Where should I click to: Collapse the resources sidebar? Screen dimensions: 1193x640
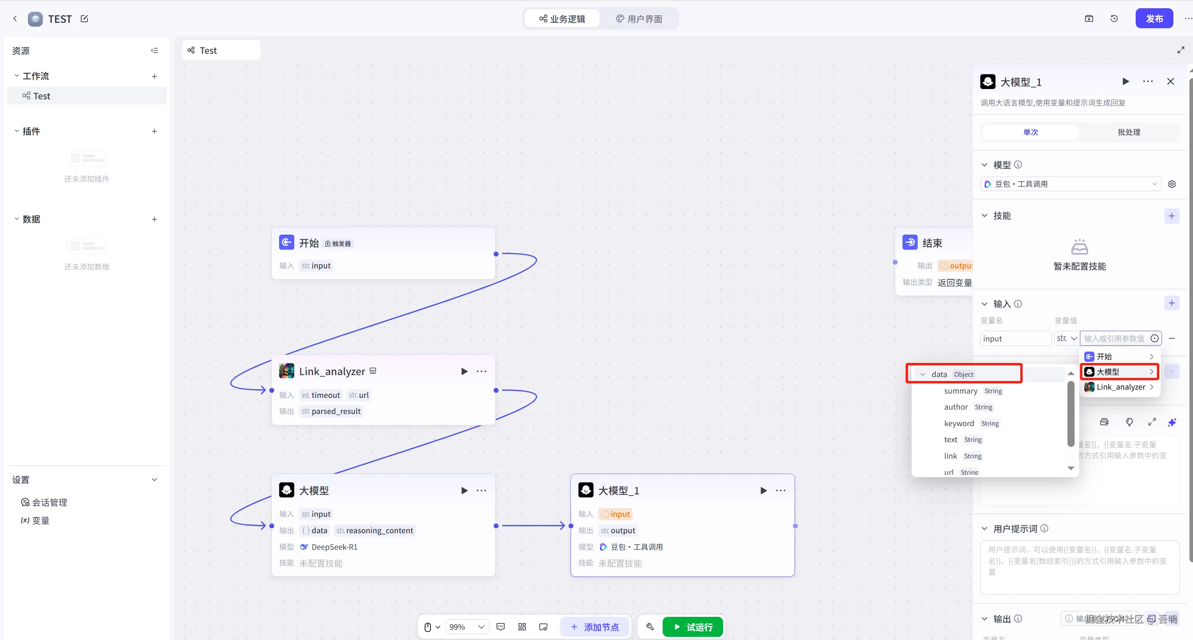(x=154, y=51)
